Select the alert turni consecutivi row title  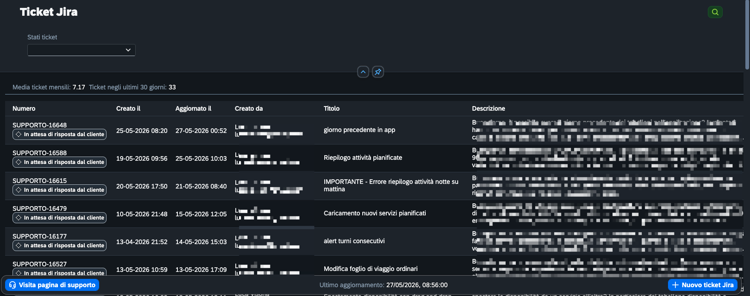pos(354,241)
